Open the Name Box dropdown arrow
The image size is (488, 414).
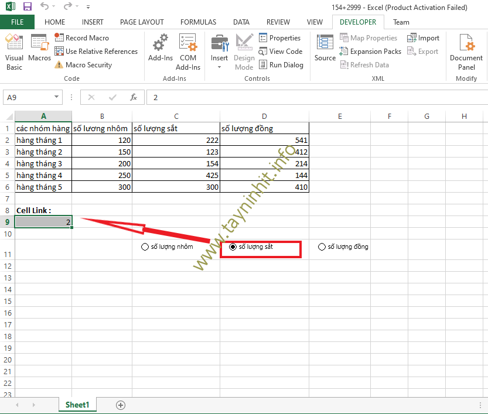coord(57,97)
